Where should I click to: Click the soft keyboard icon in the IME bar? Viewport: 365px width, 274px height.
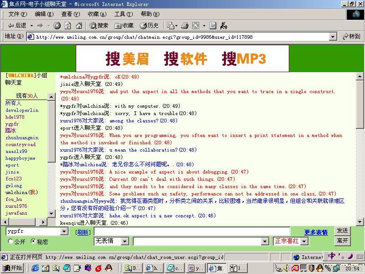(x=360, y=257)
